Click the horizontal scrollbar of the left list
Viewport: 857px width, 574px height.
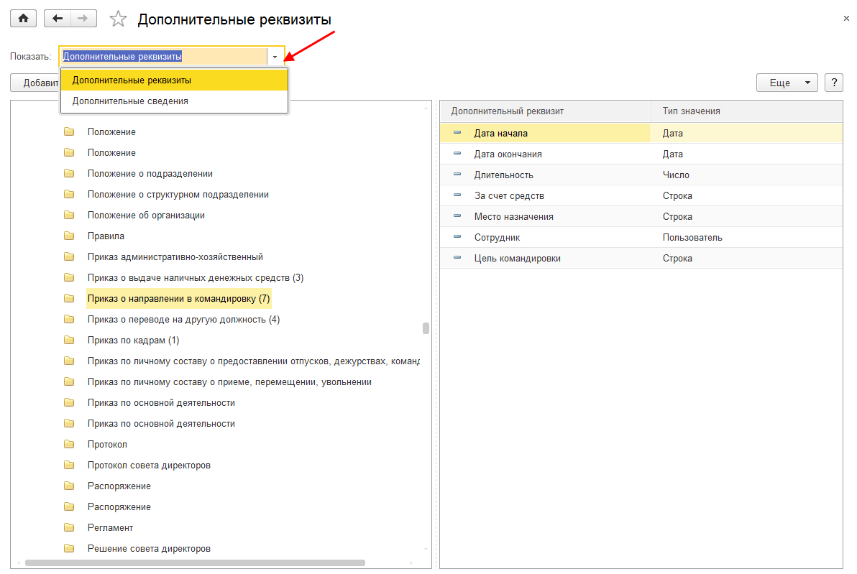click(194, 563)
